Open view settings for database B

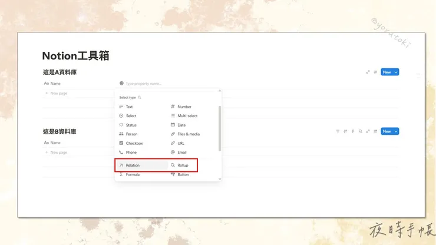pyautogui.click(x=375, y=131)
